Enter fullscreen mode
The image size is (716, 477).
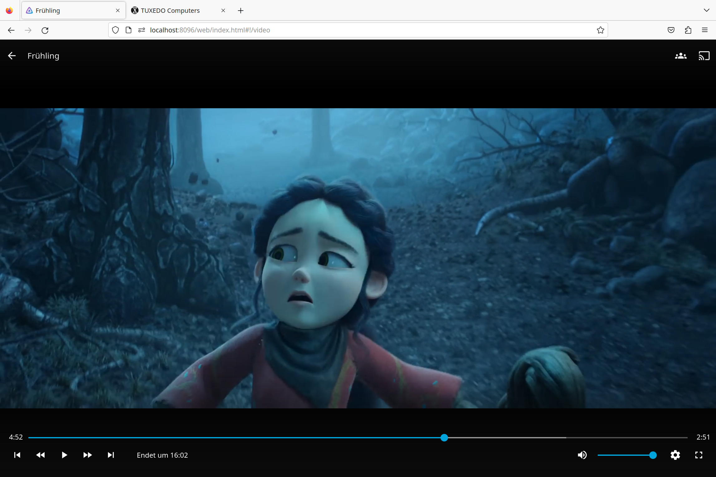[699, 455]
